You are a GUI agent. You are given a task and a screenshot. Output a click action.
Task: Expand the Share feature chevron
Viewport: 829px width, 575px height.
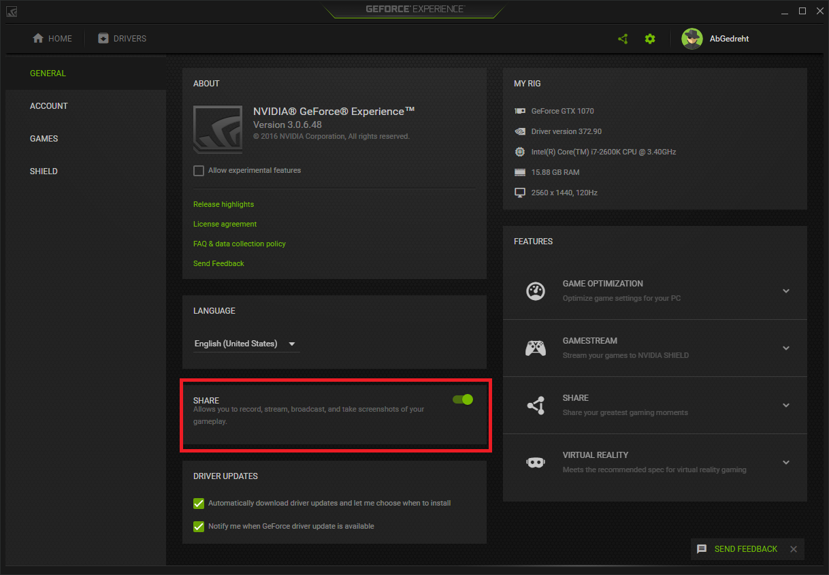pos(786,405)
